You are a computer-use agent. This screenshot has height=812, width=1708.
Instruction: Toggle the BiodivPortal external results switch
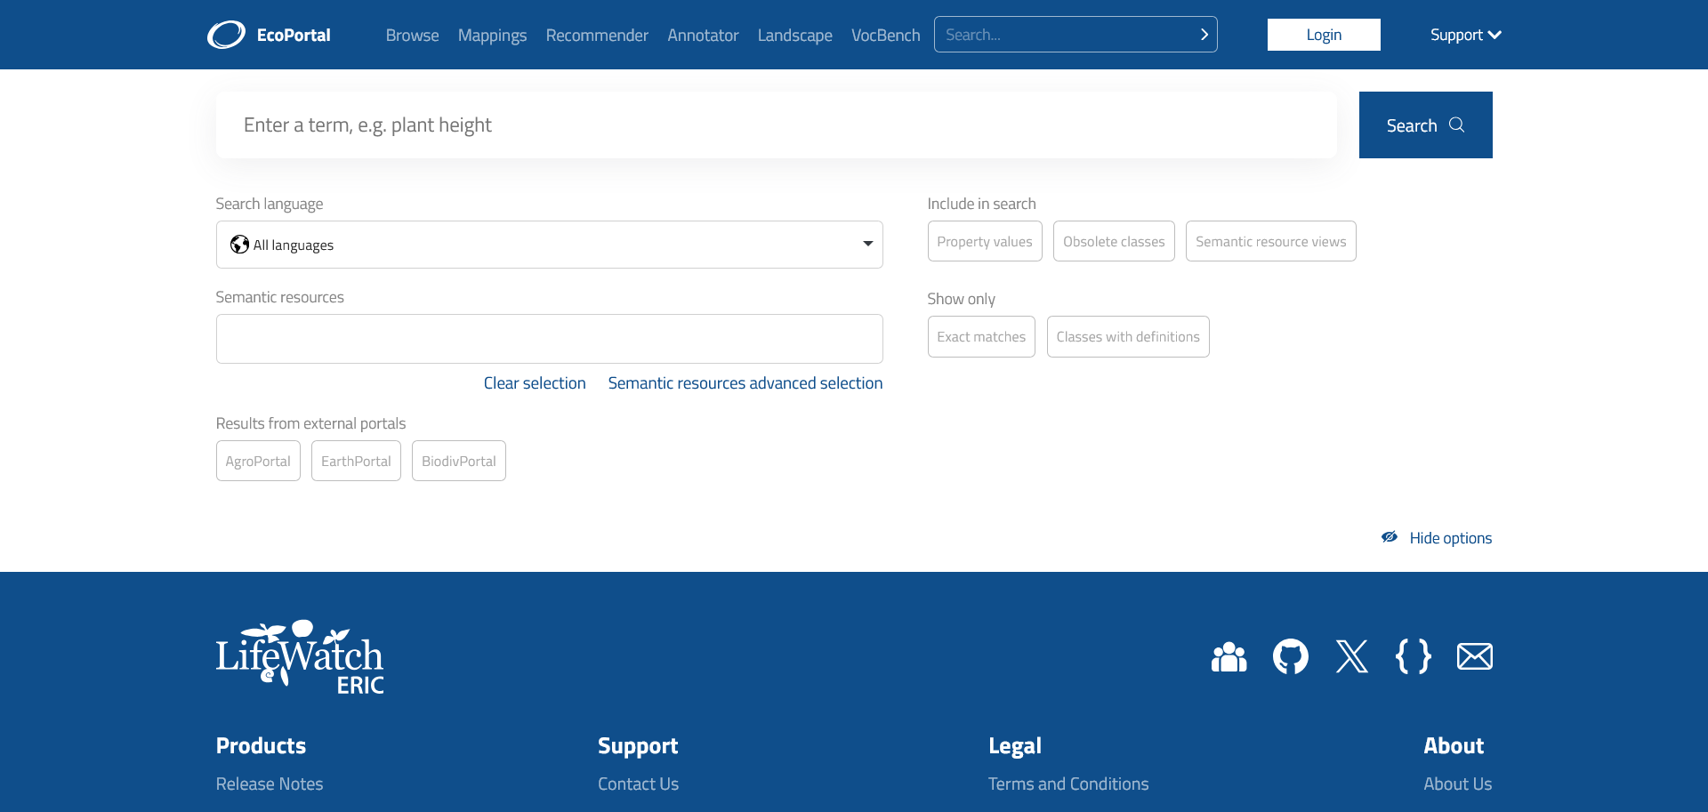coord(458,461)
